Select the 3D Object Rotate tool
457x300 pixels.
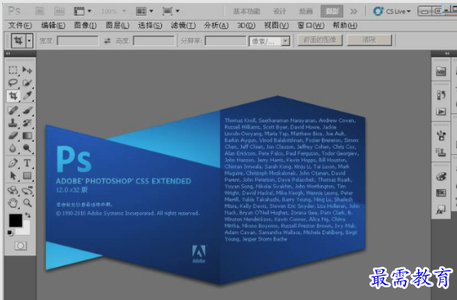click(x=13, y=190)
